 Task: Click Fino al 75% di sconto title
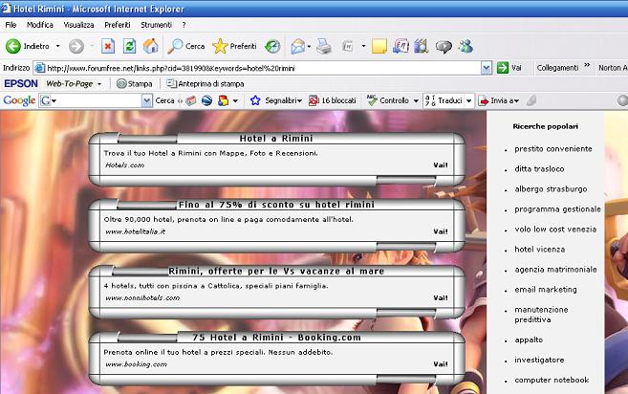coord(276,205)
